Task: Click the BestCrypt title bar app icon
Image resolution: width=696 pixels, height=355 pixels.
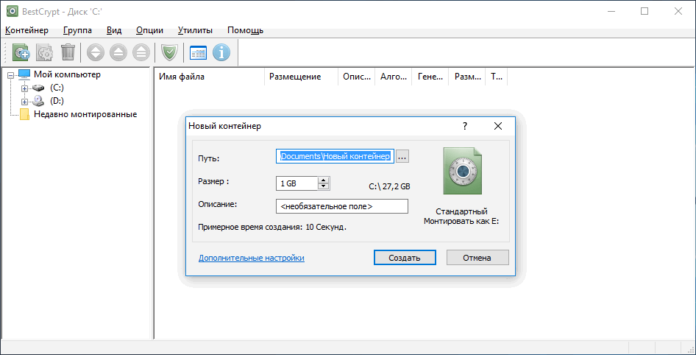Action: click(12, 12)
